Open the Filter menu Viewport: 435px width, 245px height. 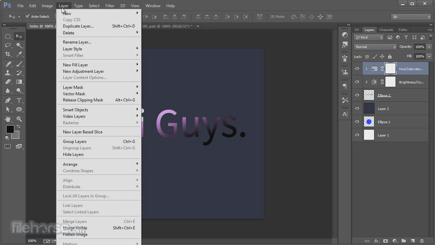tap(110, 6)
